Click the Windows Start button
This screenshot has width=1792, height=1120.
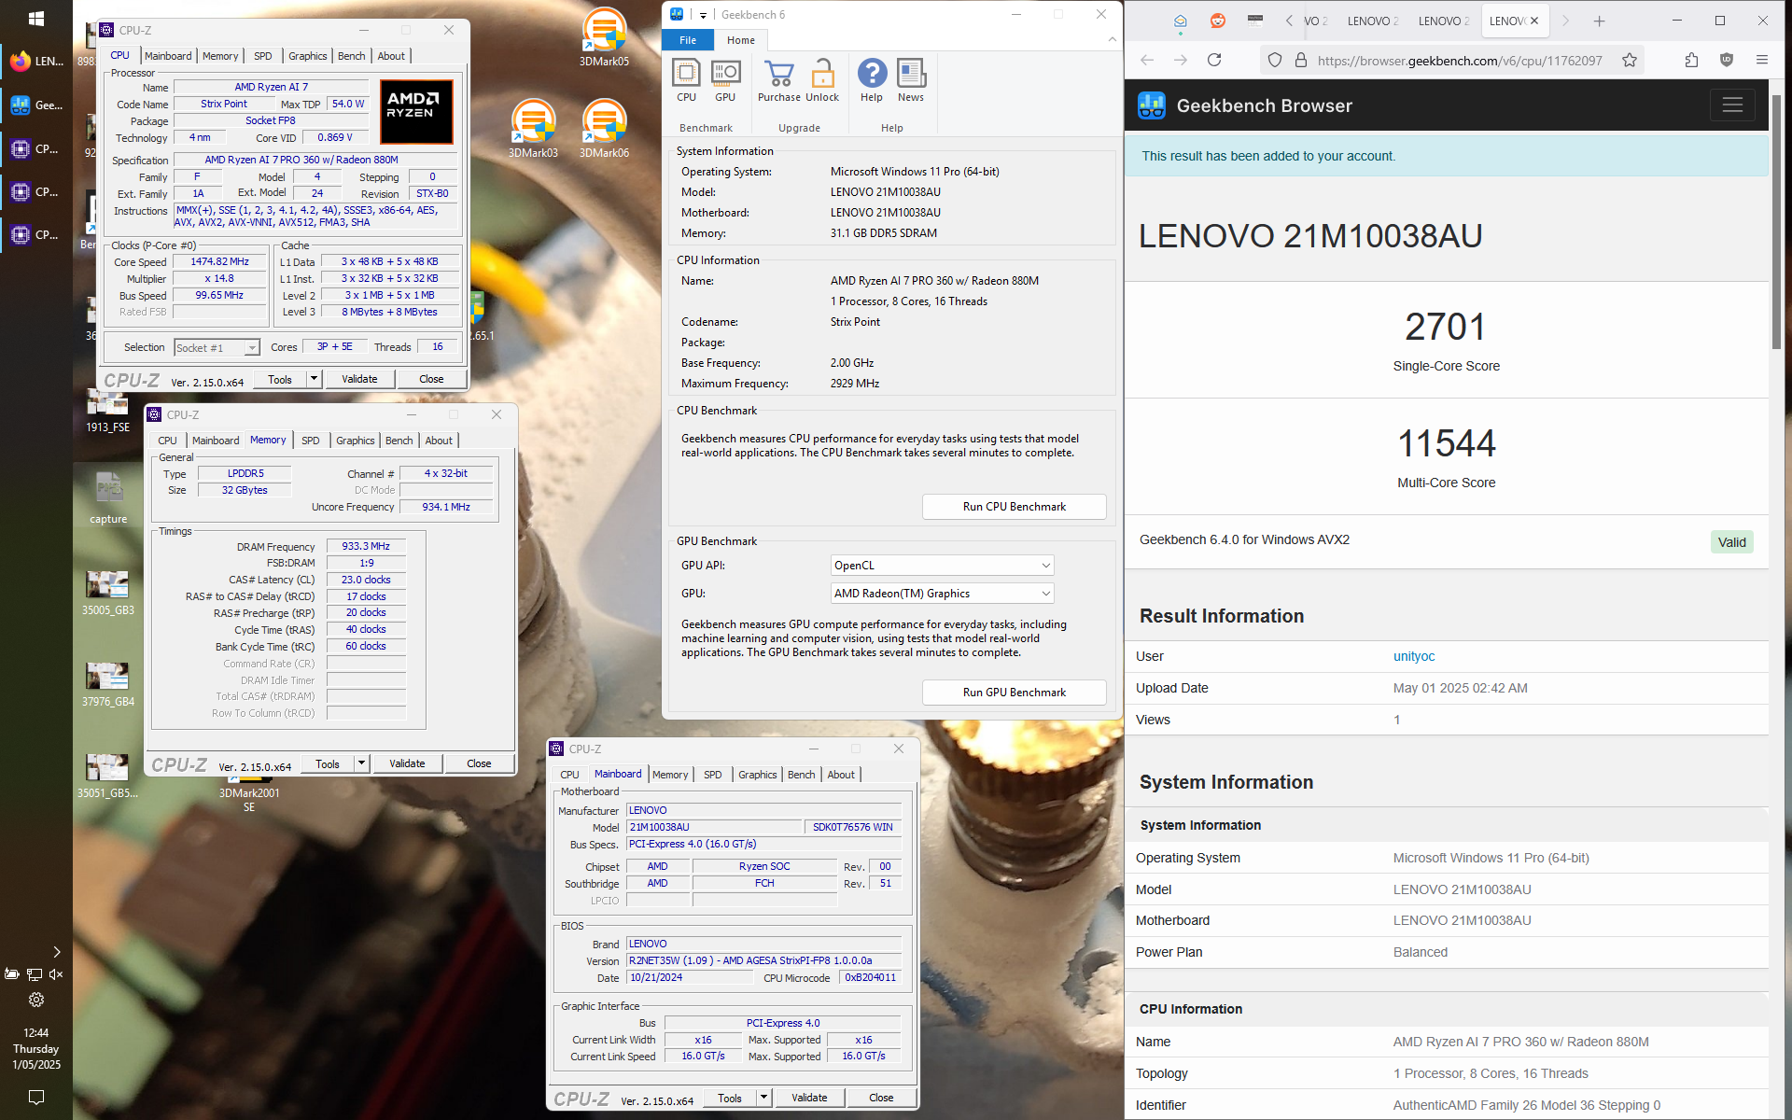point(36,19)
